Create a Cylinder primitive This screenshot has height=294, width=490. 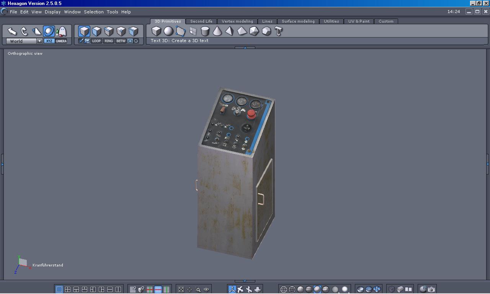(x=205, y=31)
